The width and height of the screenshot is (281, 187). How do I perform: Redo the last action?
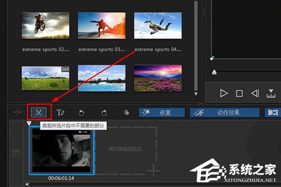coord(104,113)
